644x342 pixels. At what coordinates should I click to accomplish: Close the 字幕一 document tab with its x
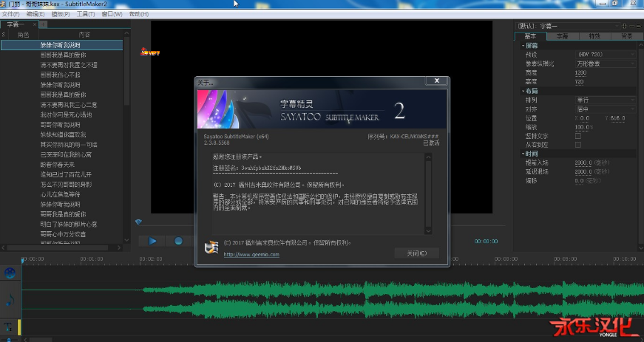pyautogui.click(x=35, y=24)
